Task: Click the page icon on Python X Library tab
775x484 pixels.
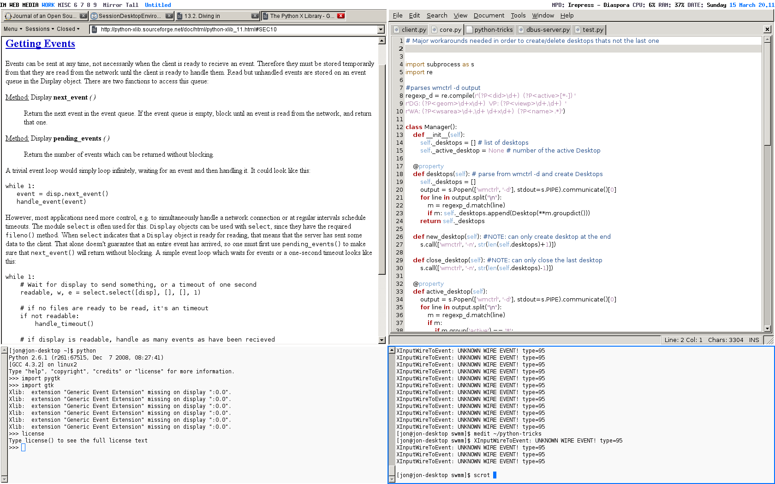Action: pyautogui.click(x=266, y=16)
